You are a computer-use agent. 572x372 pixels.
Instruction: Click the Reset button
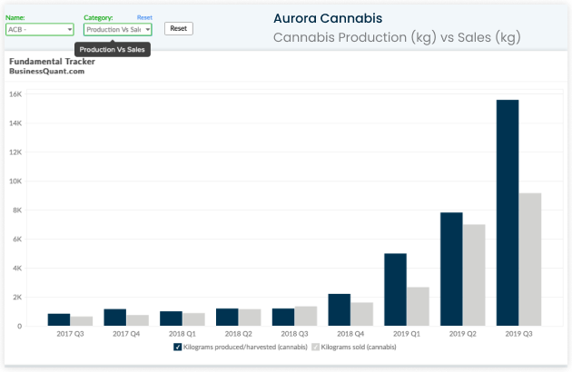[x=178, y=28]
